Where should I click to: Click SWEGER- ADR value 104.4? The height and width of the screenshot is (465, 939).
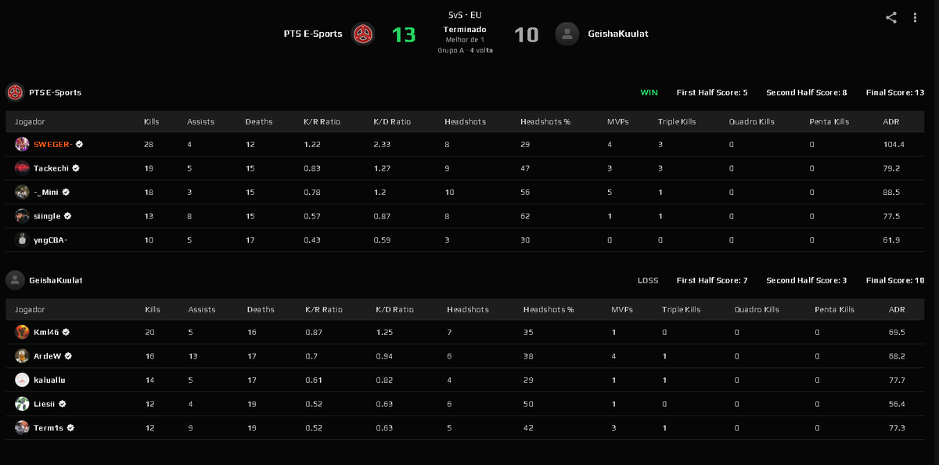[894, 145]
